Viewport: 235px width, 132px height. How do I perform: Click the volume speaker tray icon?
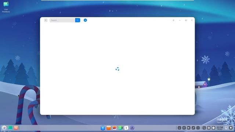point(189,128)
